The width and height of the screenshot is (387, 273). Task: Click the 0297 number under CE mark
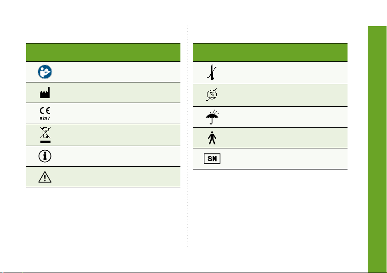45,118
